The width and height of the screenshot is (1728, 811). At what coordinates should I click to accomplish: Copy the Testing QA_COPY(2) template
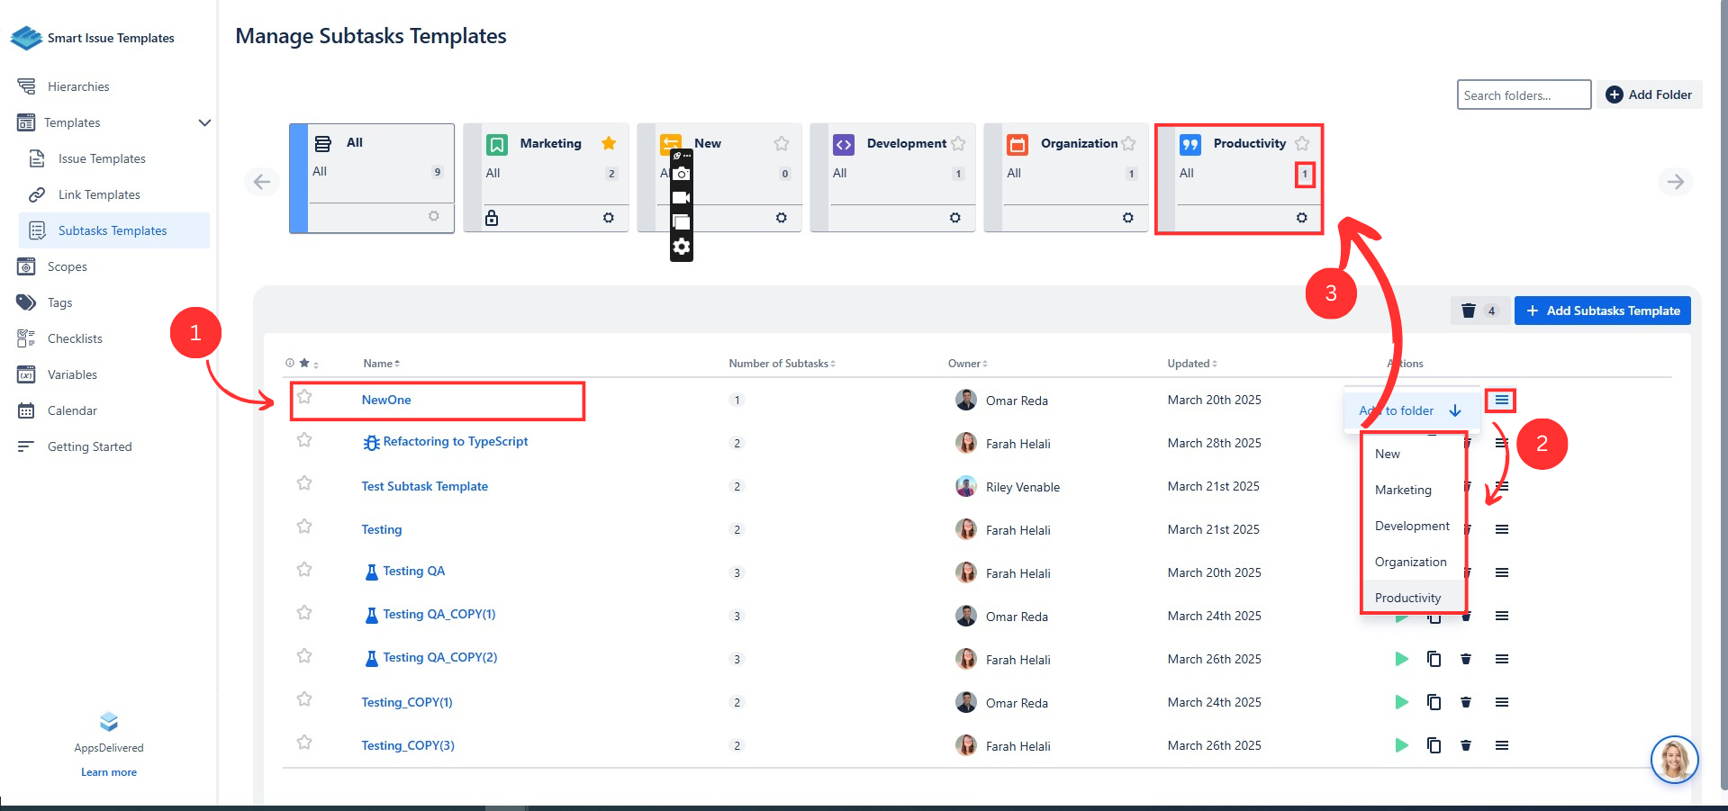tap(1434, 659)
